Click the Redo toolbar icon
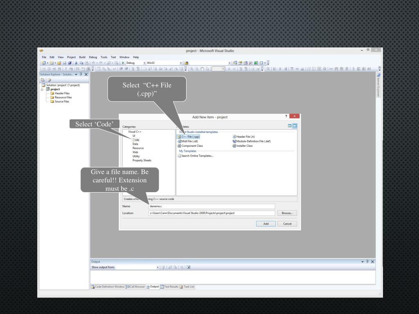This screenshot has height=314, width=419. 101,63
